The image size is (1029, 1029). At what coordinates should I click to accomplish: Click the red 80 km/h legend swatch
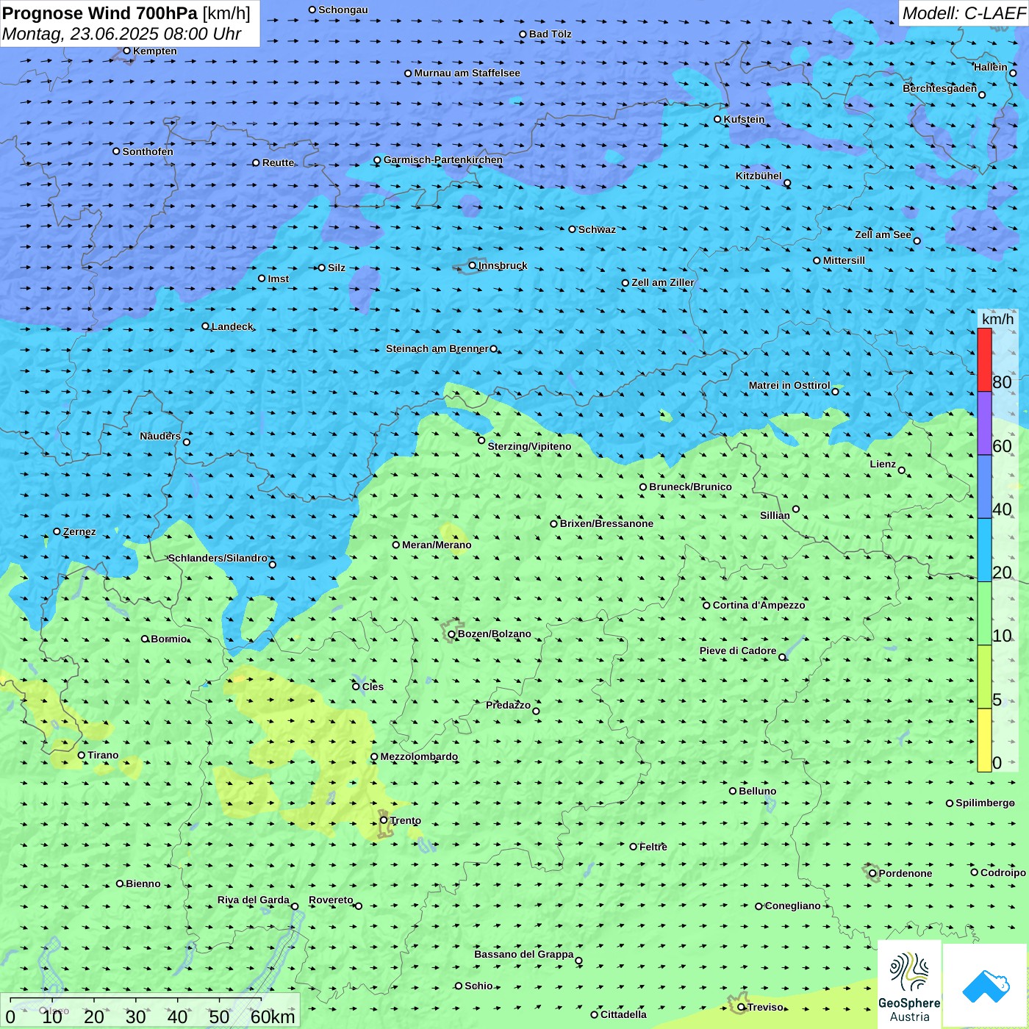point(984,360)
